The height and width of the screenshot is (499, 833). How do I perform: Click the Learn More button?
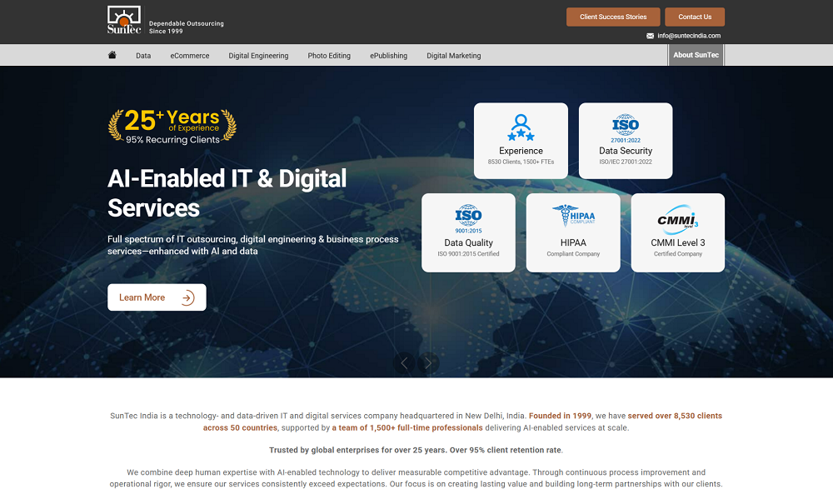(x=157, y=297)
